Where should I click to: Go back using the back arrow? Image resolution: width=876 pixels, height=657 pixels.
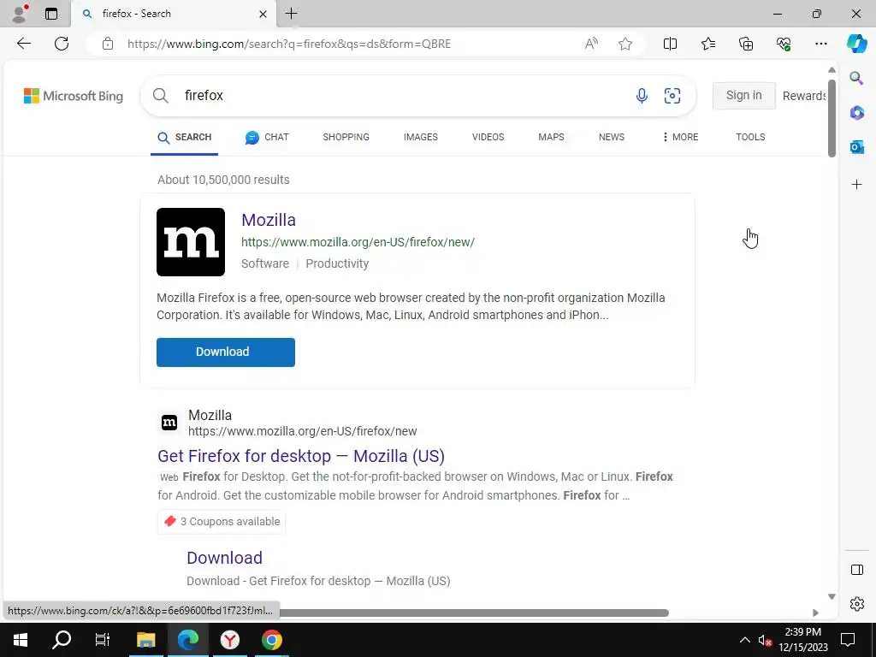[x=23, y=44]
